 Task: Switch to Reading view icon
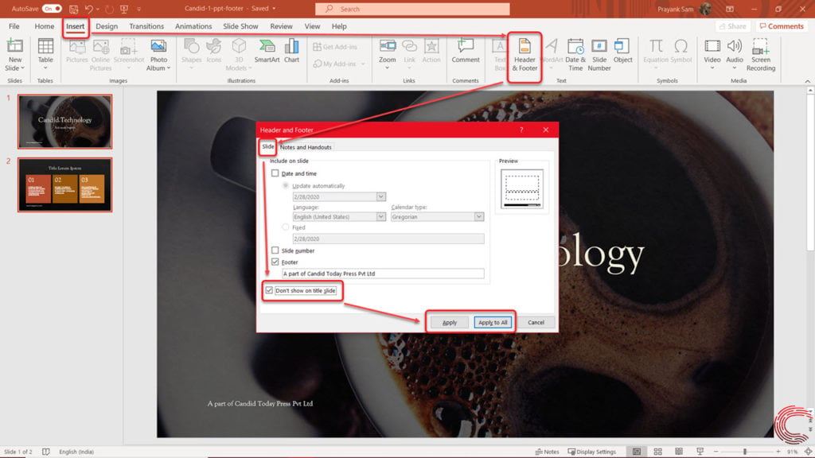tap(679, 452)
